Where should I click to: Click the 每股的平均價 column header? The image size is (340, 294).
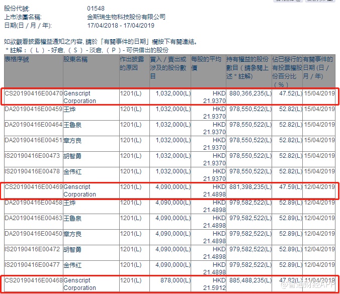[206, 63]
